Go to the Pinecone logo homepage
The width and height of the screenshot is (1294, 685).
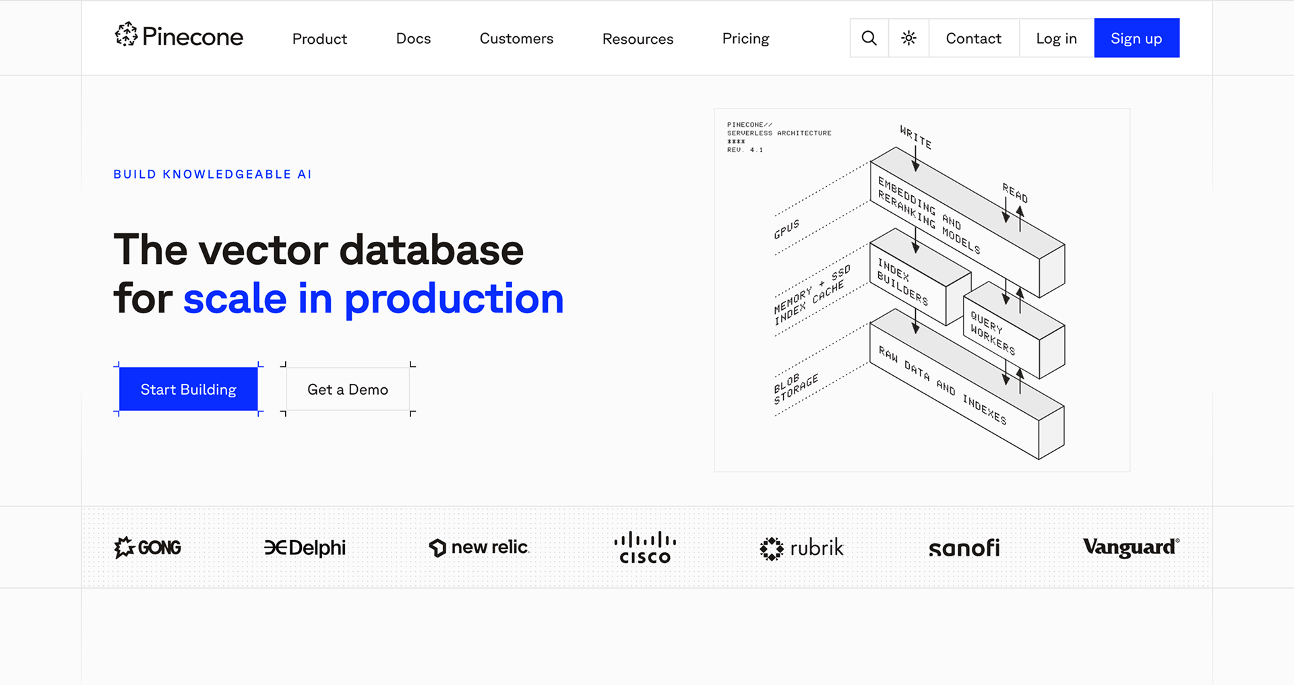[x=179, y=36]
